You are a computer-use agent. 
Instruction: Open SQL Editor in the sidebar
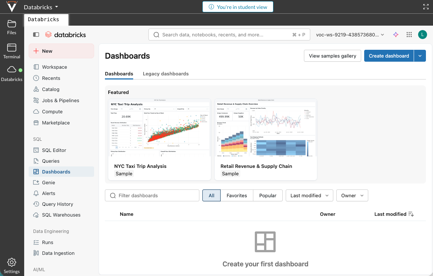54,150
